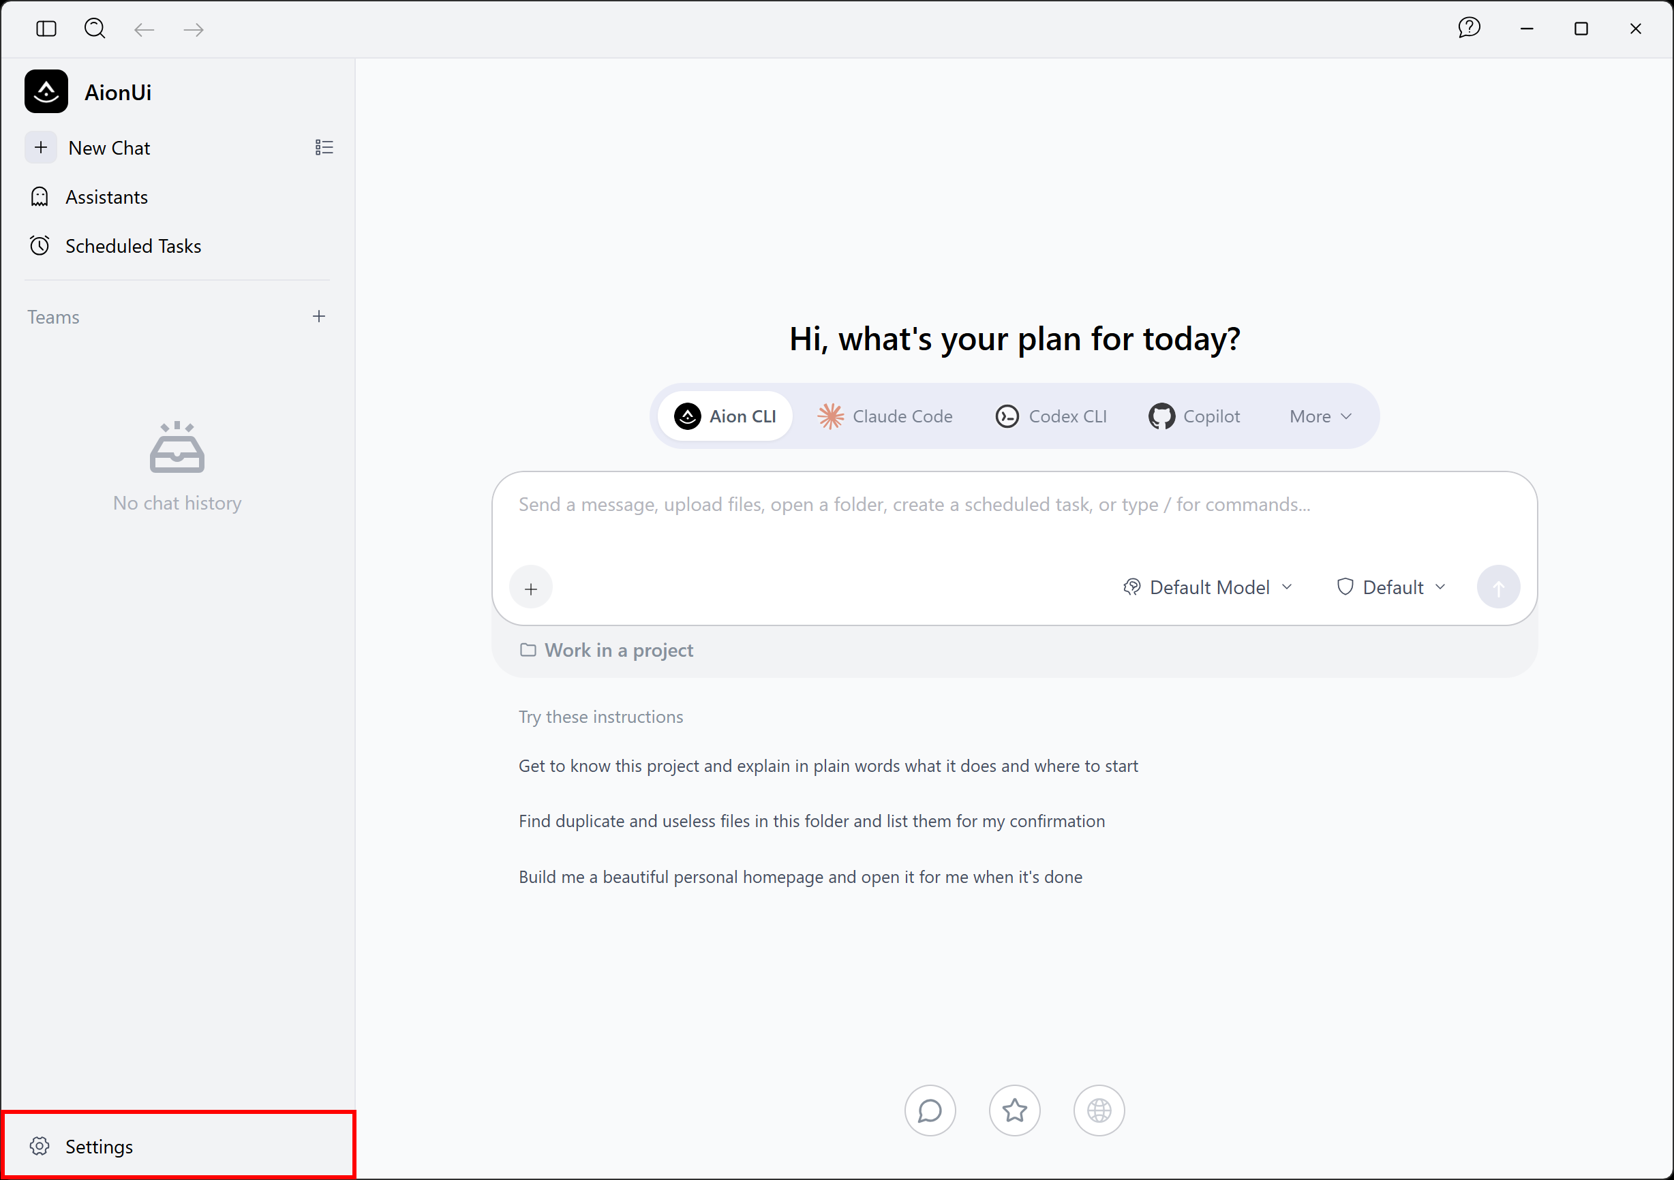Click the AionUi title text

[x=118, y=93]
